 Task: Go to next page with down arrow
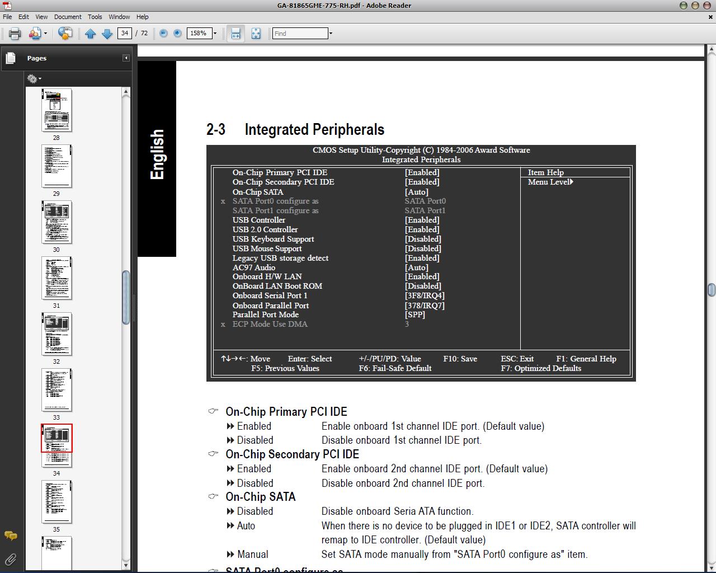coord(107,34)
